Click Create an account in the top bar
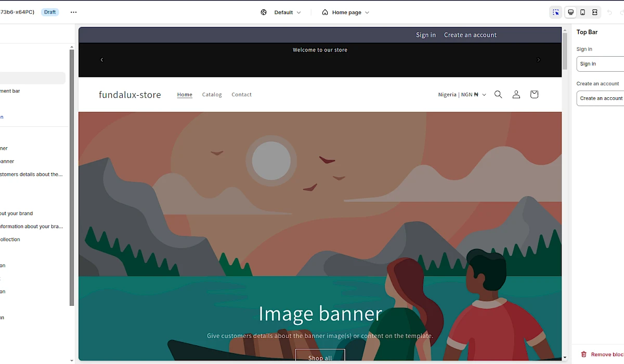Viewport: 624px width, 364px height. pyautogui.click(x=470, y=35)
